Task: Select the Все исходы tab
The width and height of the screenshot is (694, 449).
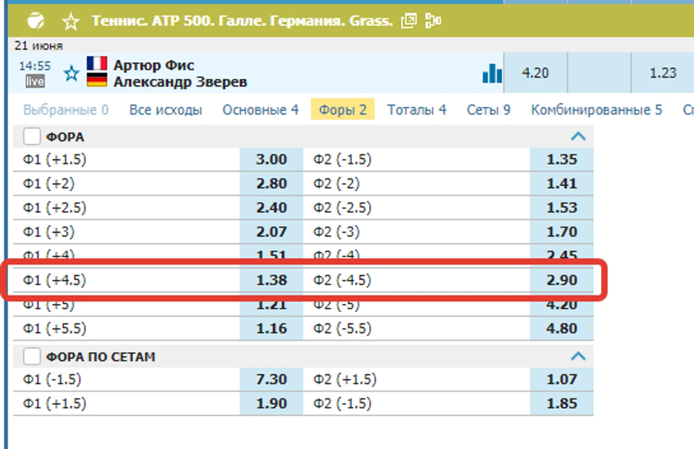Action: (165, 110)
